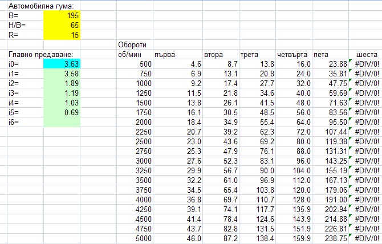Image resolution: width=382 pixels, height=244 pixels.
Task: Select the yellow R cell with 15
Action: tap(62, 35)
